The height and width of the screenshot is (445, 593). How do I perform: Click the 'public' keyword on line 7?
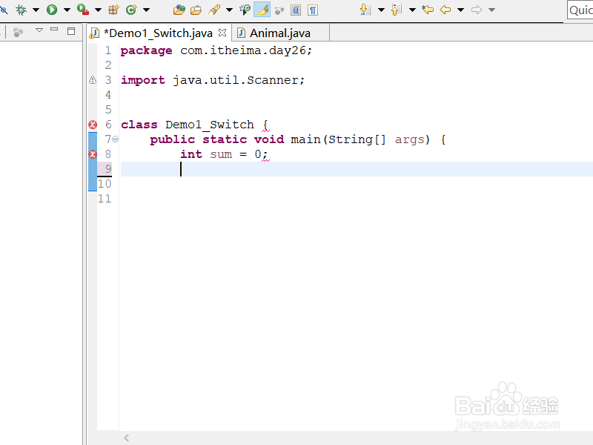click(173, 139)
